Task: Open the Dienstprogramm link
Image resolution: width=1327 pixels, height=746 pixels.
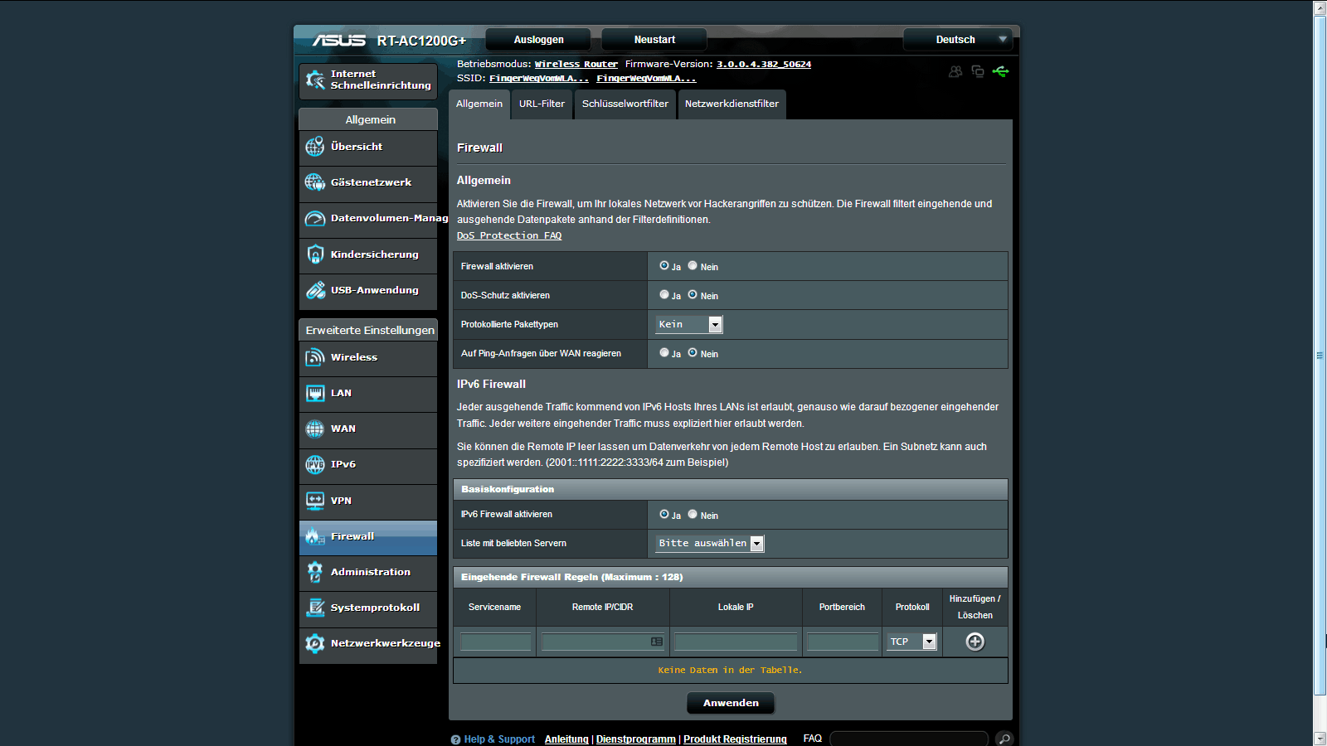Action: pyautogui.click(x=636, y=739)
